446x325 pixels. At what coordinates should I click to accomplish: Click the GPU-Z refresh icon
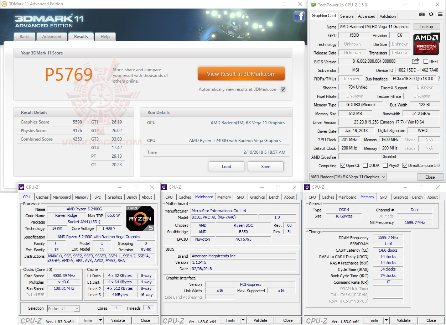coord(431,15)
